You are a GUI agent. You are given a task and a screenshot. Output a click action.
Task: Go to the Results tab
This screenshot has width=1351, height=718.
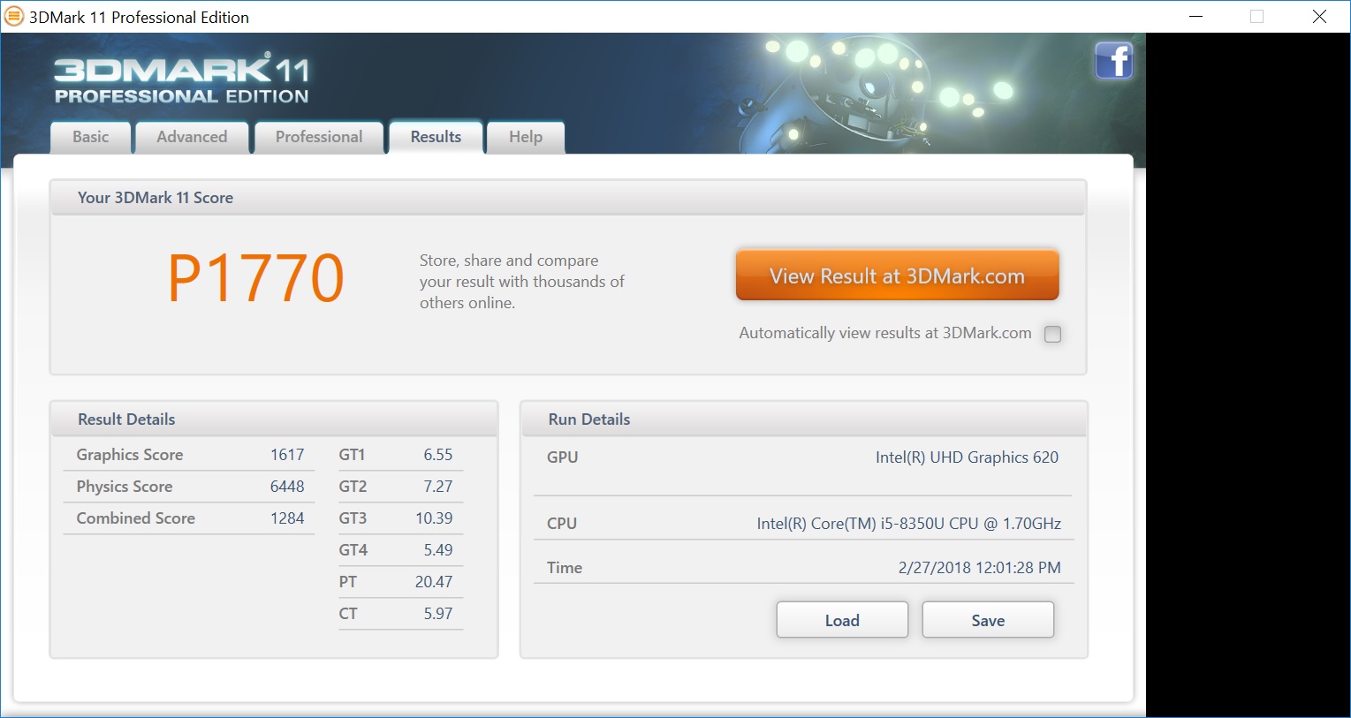pos(436,137)
